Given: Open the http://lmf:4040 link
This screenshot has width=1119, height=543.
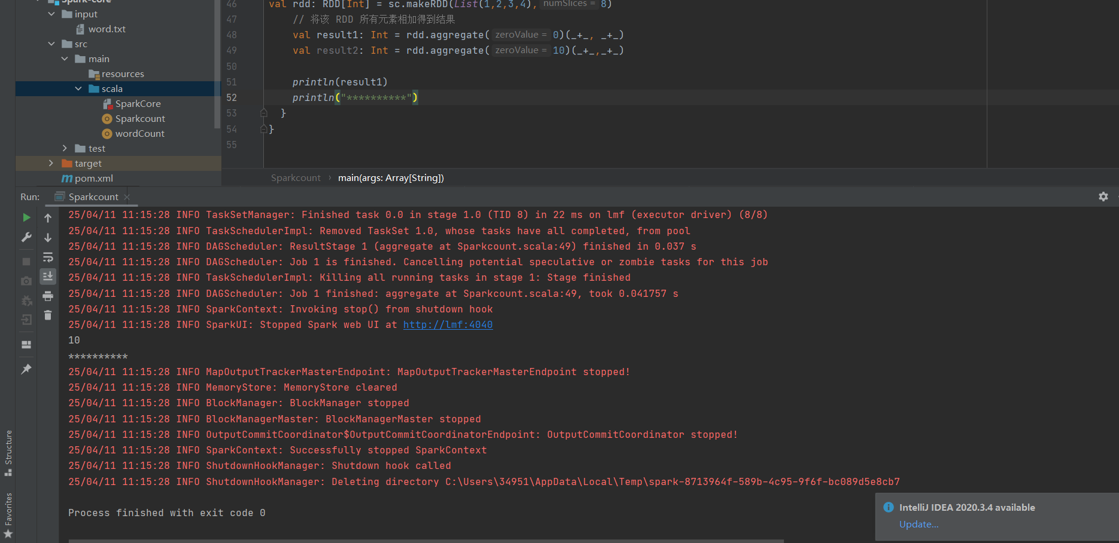Looking at the screenshot, I should coord(448,324).
